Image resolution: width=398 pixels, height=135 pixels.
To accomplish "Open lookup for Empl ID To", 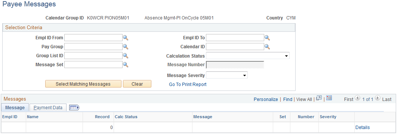I will coord(267,38).
